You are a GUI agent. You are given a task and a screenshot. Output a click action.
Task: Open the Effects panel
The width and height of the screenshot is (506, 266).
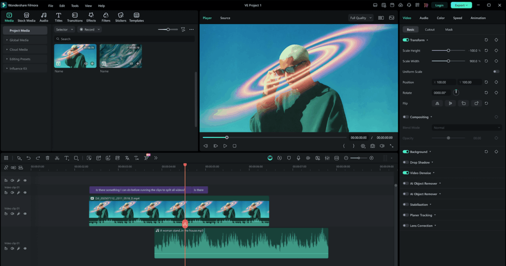91,17
